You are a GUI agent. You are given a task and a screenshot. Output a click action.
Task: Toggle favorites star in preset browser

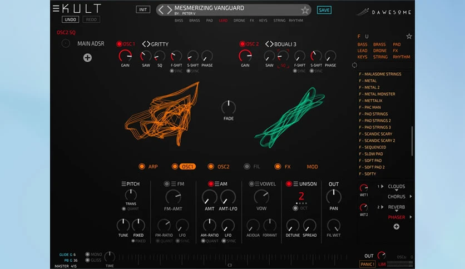point(409,36)
